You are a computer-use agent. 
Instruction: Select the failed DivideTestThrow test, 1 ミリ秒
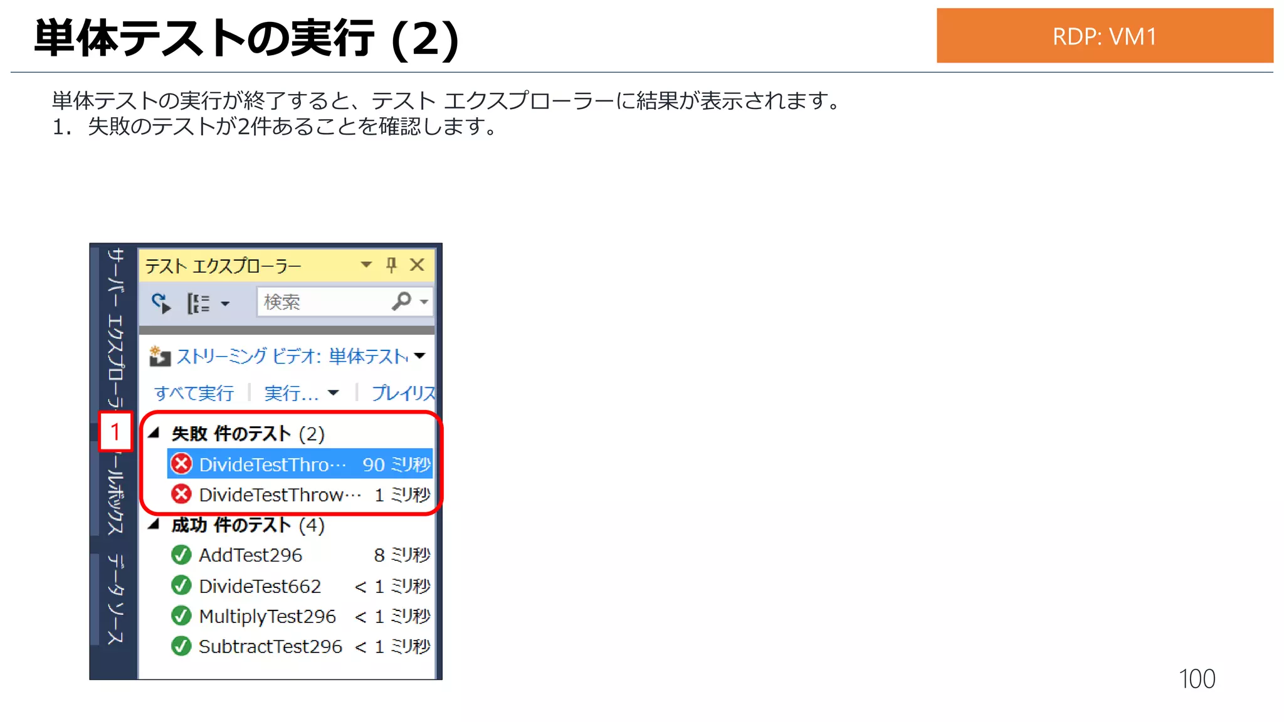300,494
